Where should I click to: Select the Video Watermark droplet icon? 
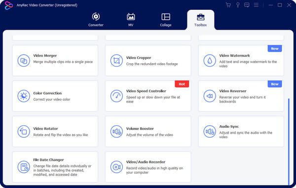pyautogui.click(x=210, y=61)
